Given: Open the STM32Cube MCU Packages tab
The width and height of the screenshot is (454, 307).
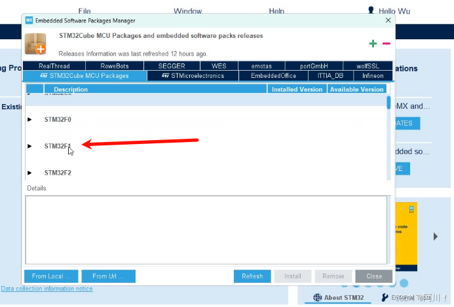Looking at the screenshot, I should click(x=85, y=76).
